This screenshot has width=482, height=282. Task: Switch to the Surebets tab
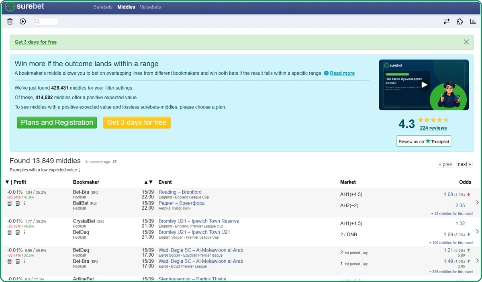[x=103, y=7]
